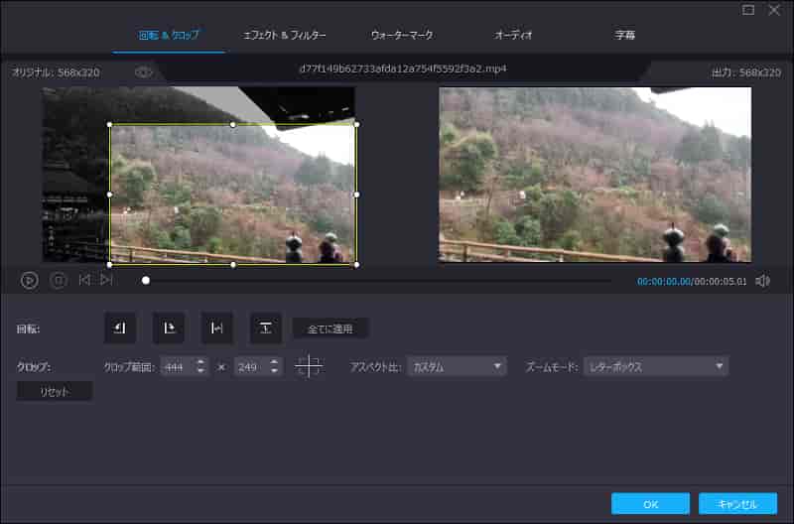Center the crop area with crosshair icon

coord(309,366)
